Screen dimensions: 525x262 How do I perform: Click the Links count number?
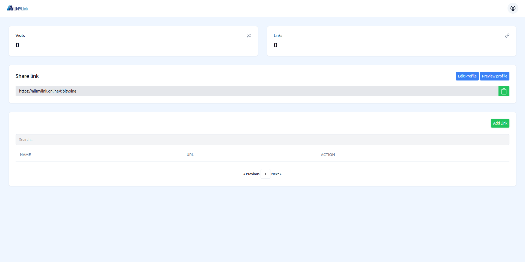pos(275,45)
